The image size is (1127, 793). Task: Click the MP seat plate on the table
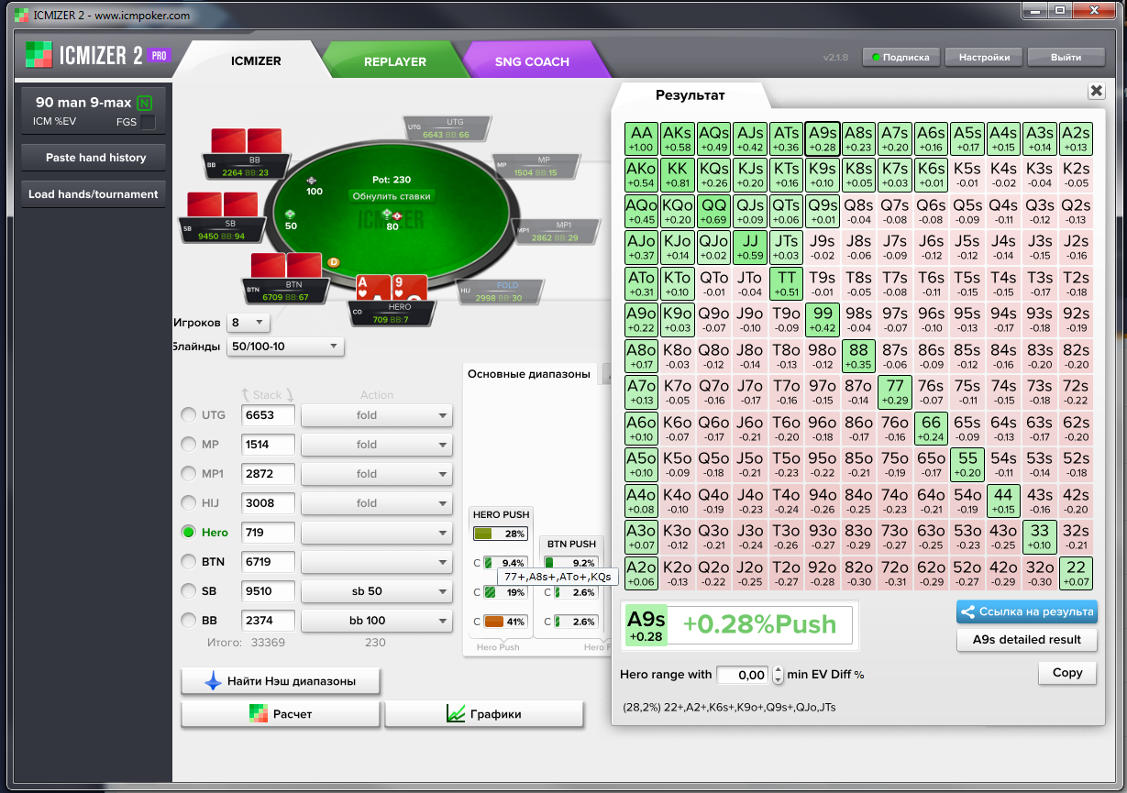pos(537,166)
